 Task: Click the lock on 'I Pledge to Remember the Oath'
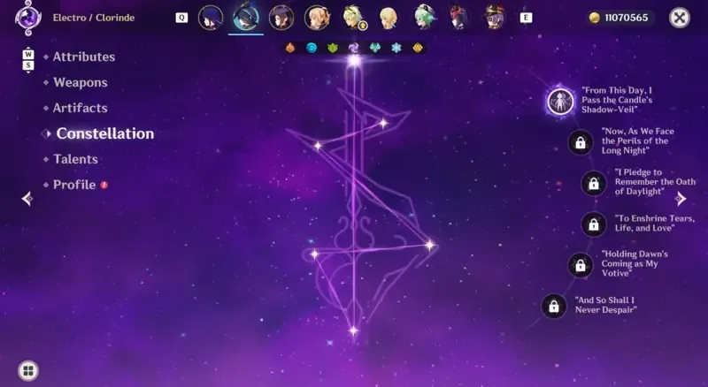pyautogui.click(x=594, y=184)
